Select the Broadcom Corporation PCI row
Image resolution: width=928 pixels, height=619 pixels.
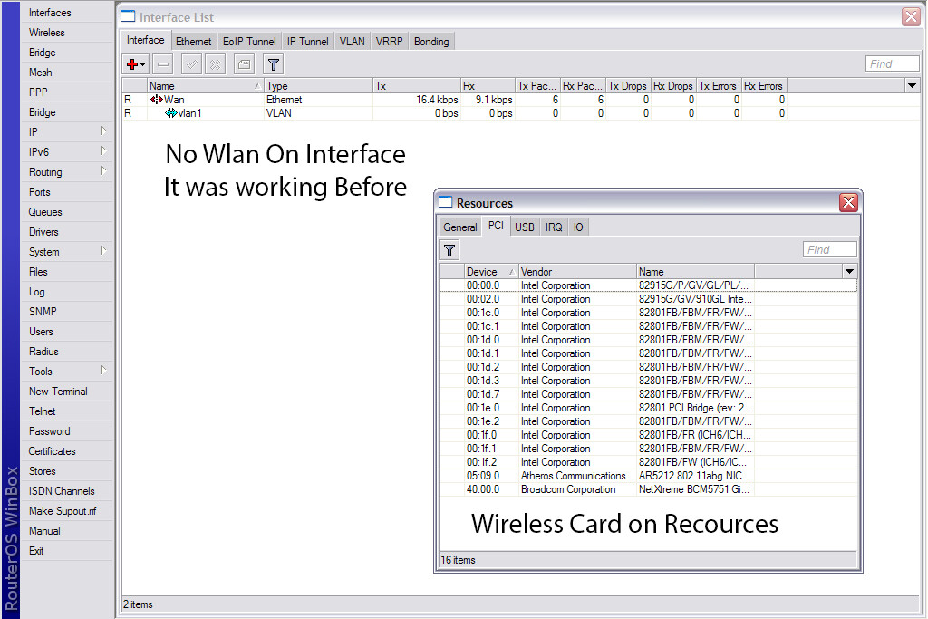(x=648, y=489)
